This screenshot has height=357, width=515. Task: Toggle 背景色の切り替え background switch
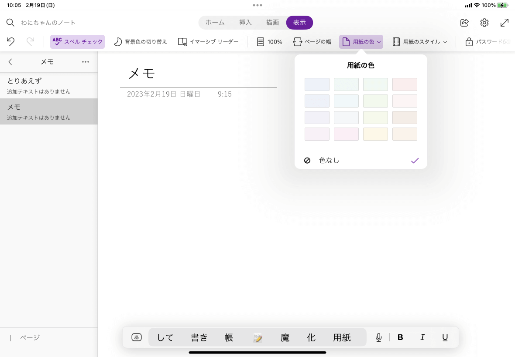coord(140,42)
